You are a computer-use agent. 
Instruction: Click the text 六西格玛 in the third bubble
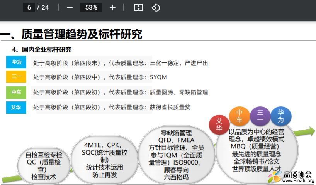tap(176, 177)
